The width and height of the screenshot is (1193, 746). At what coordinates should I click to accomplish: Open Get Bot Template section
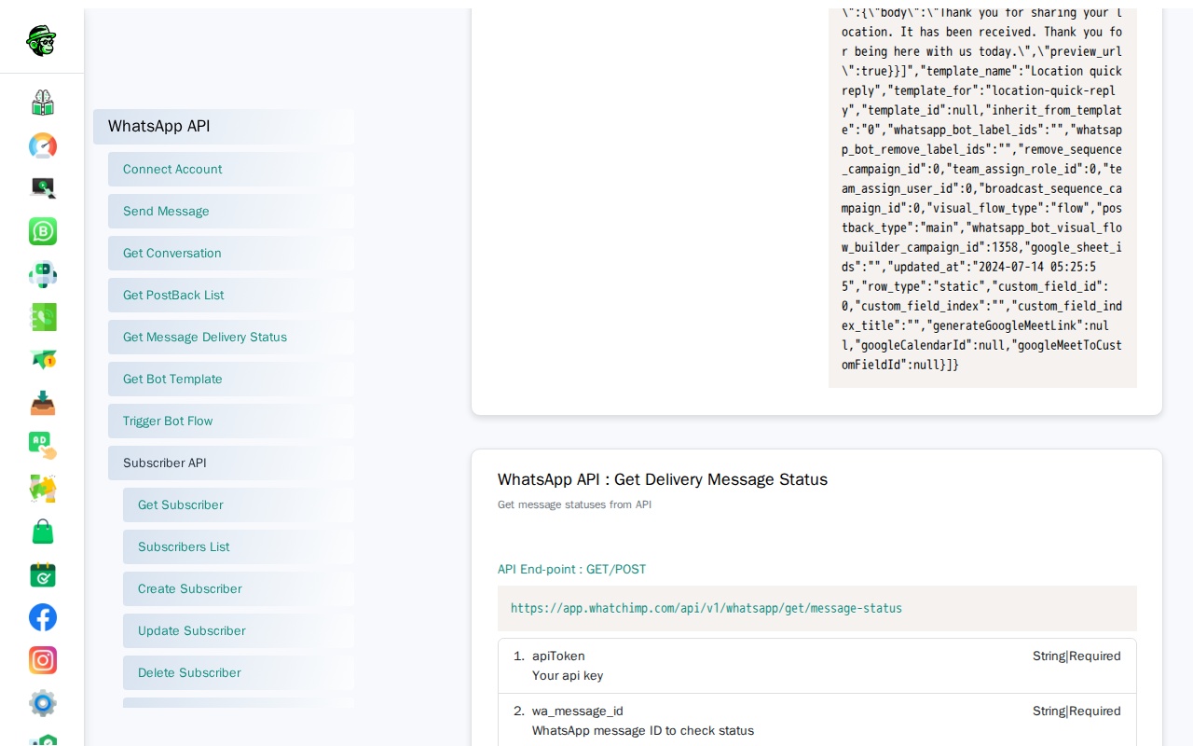[231, 380]
